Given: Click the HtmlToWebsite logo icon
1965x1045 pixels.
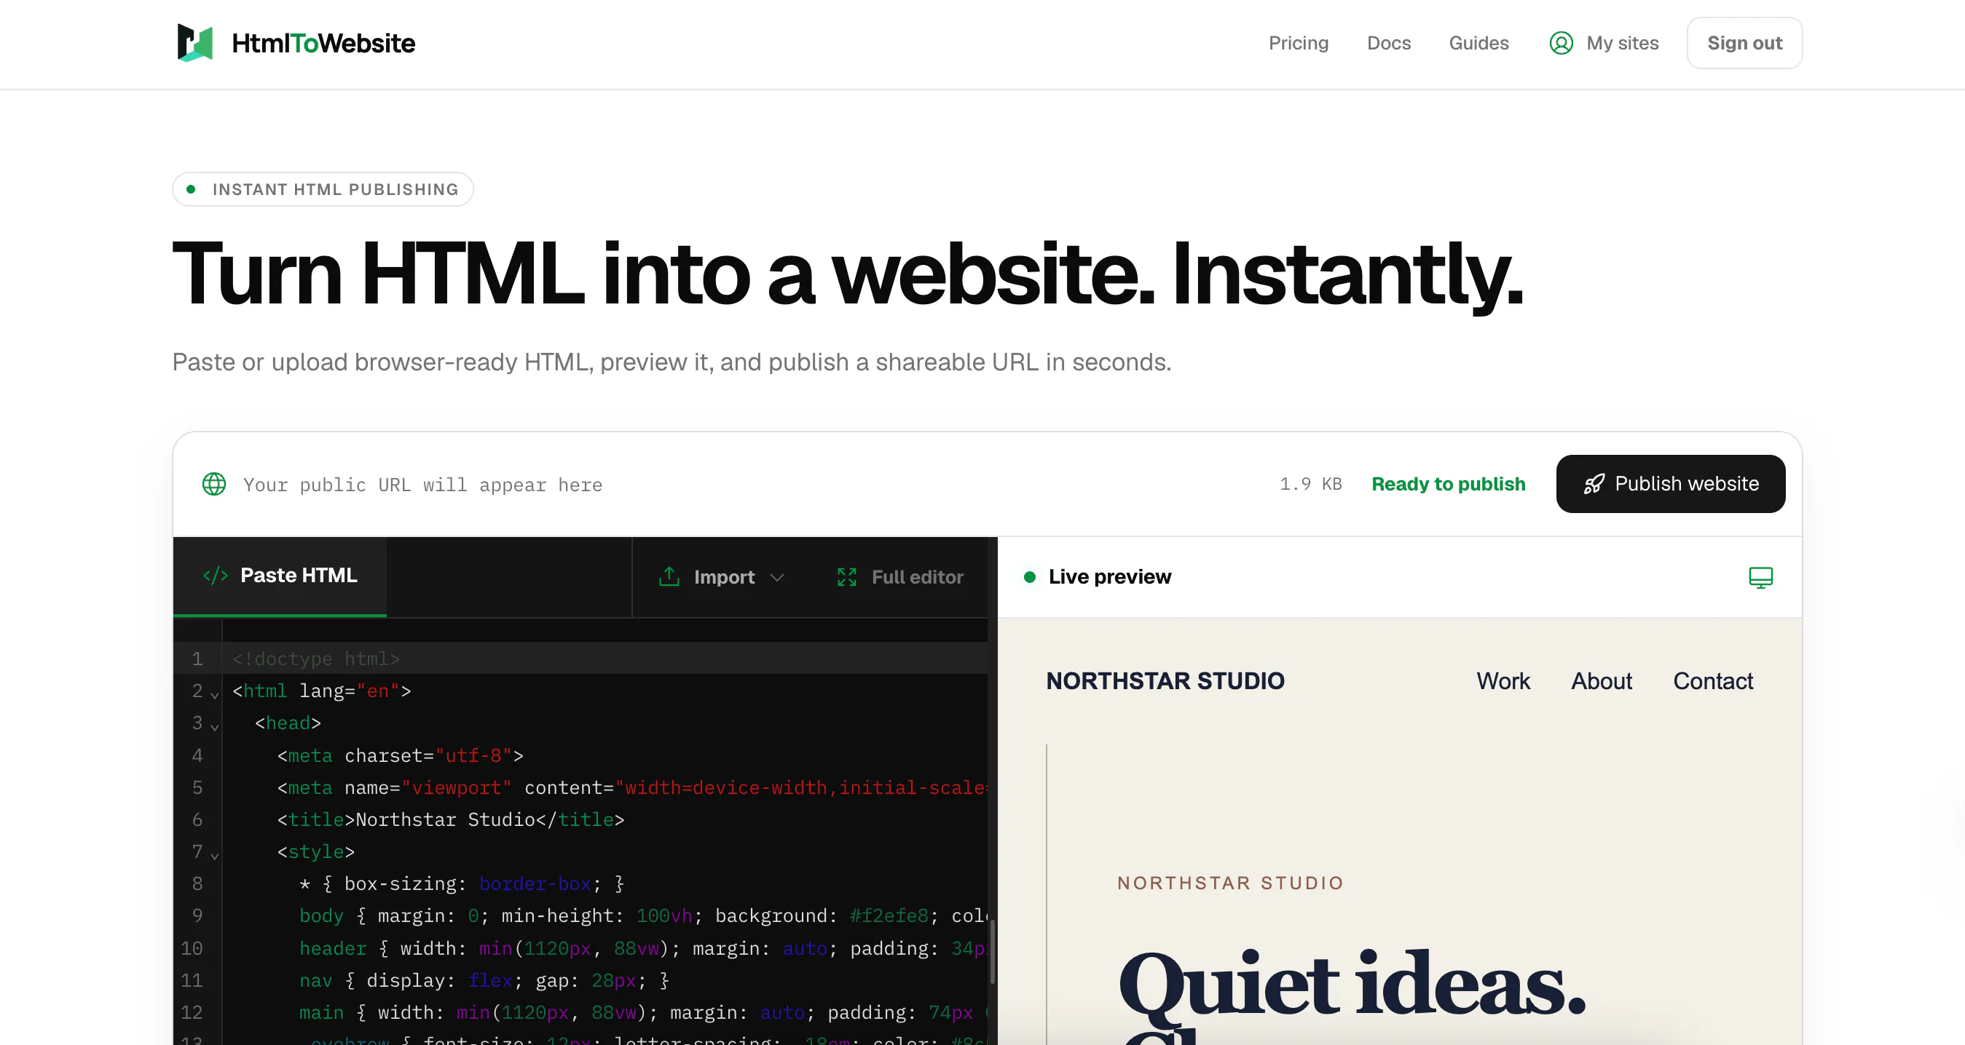Looking at the screenshot, I should click(194, 43).
